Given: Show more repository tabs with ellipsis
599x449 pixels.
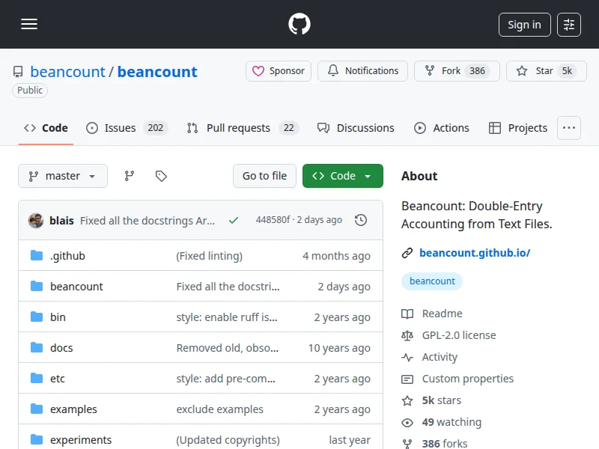Looking at the screenshot, I should pyautogui.click(x=569, y=128).
